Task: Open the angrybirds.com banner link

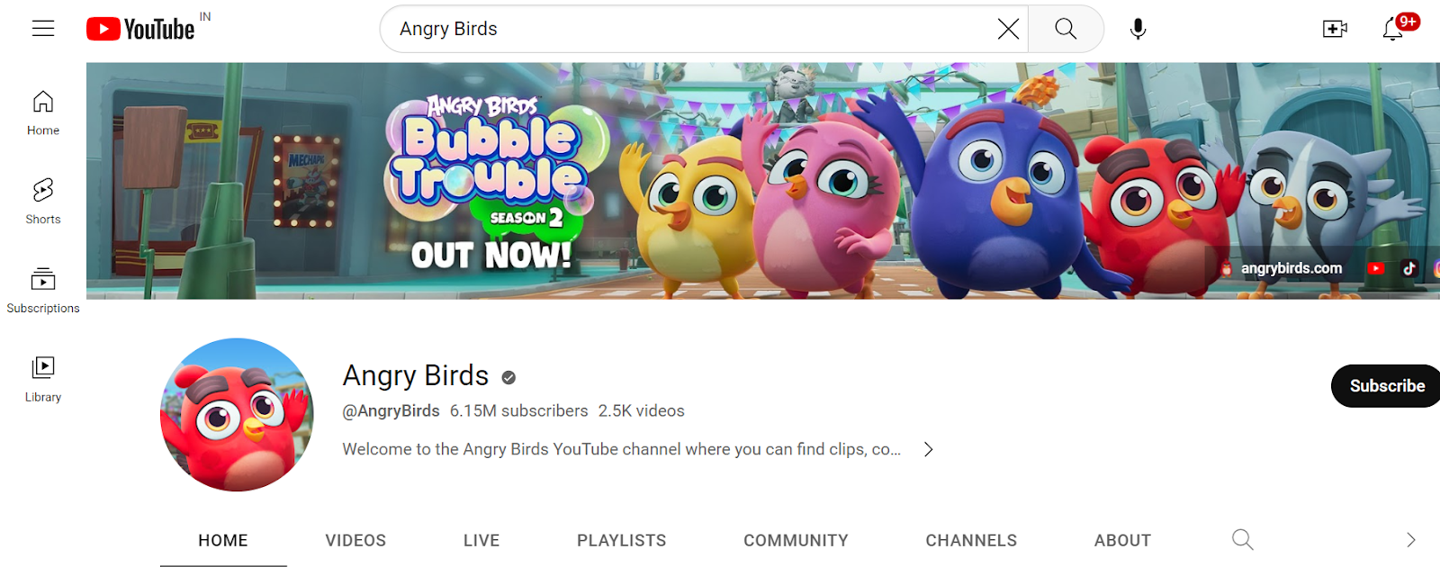Action: click(x=1291, y=268)
